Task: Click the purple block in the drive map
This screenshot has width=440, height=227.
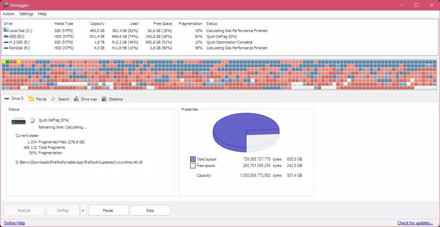Action: click(11, 88)
